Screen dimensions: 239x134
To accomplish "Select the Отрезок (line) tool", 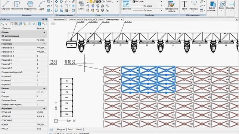I will 6,5.
